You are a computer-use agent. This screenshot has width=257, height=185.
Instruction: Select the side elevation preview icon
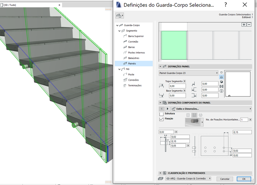click(x=221, y=77)
